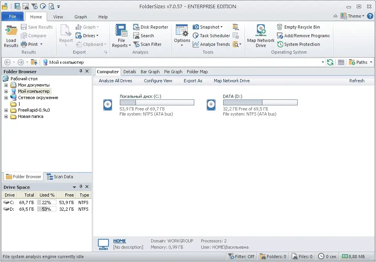Image resolution: width=376 pixels, height=262 pixels.
Task: Open Scan Filter
Action: (147, 44)
